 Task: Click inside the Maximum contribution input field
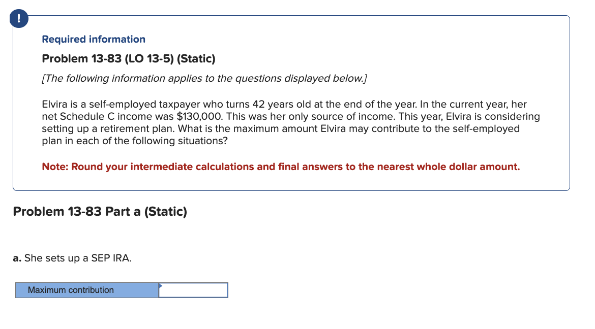[193, 290]
